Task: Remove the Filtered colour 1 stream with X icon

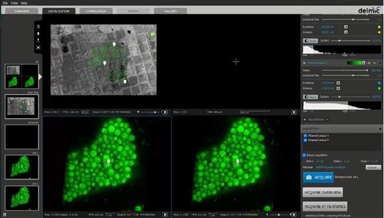Action: [304, 63]
